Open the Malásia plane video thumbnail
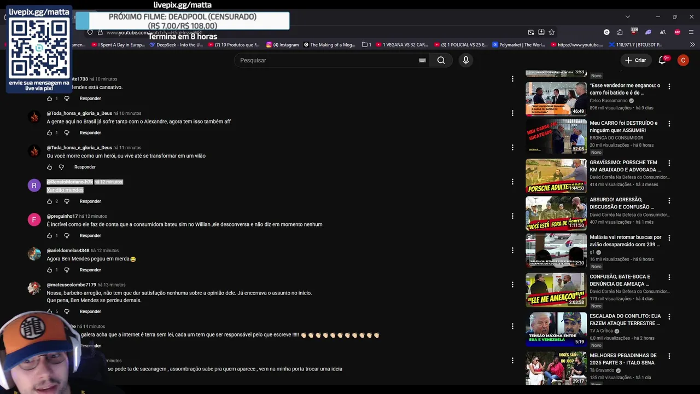 [556, 251]
